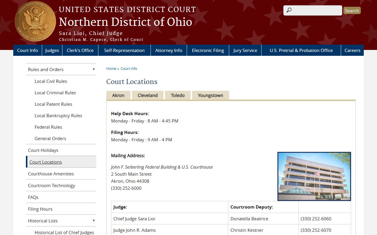377x235 pixels.
Task: Open Local Patent Rules
Action: [x=53, y=104]
